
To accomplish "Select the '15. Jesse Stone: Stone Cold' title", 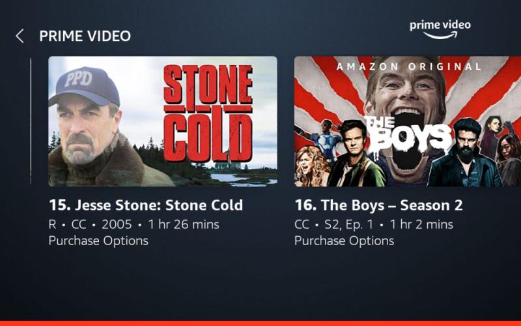I will click(146, 205).
